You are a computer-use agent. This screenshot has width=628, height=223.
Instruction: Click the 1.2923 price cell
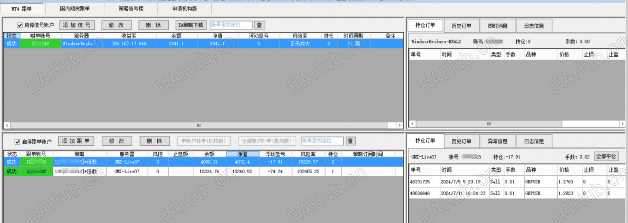[x=569, y=193]
